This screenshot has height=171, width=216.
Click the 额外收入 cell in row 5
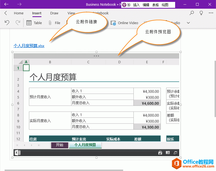pos(102,97)
